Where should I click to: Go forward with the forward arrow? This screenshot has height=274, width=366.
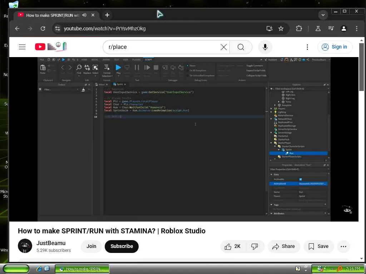[x=30, y=29]
